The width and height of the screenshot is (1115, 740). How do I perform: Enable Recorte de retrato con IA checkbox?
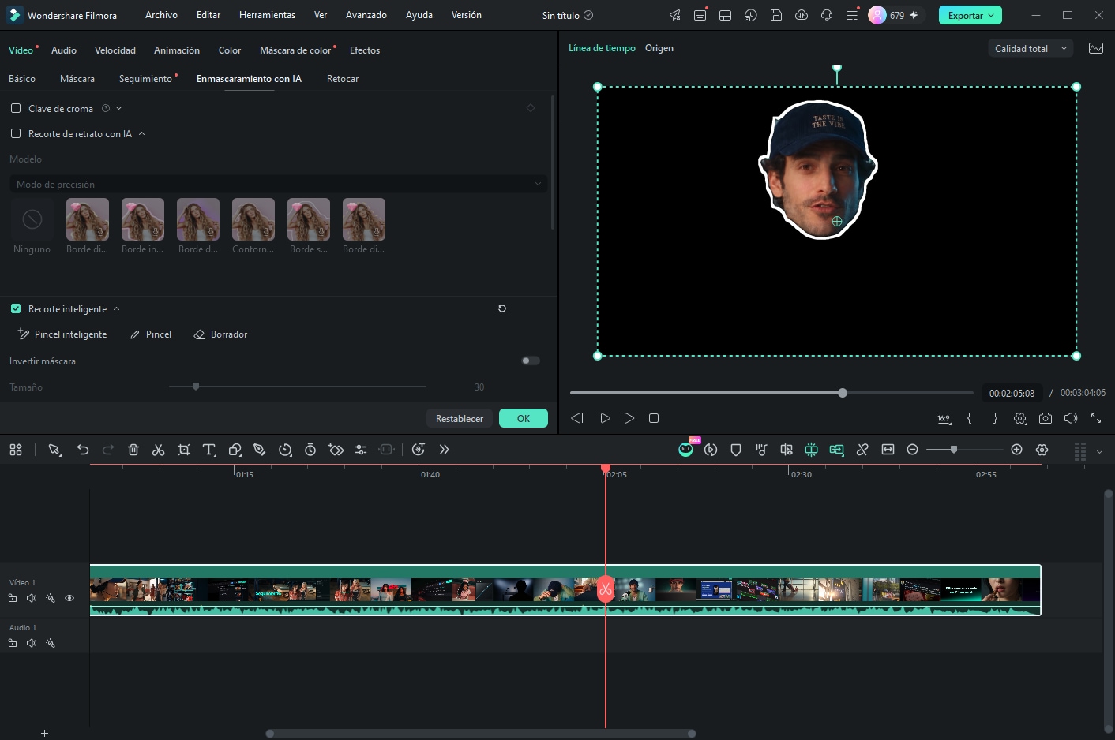tap(16, 133)
